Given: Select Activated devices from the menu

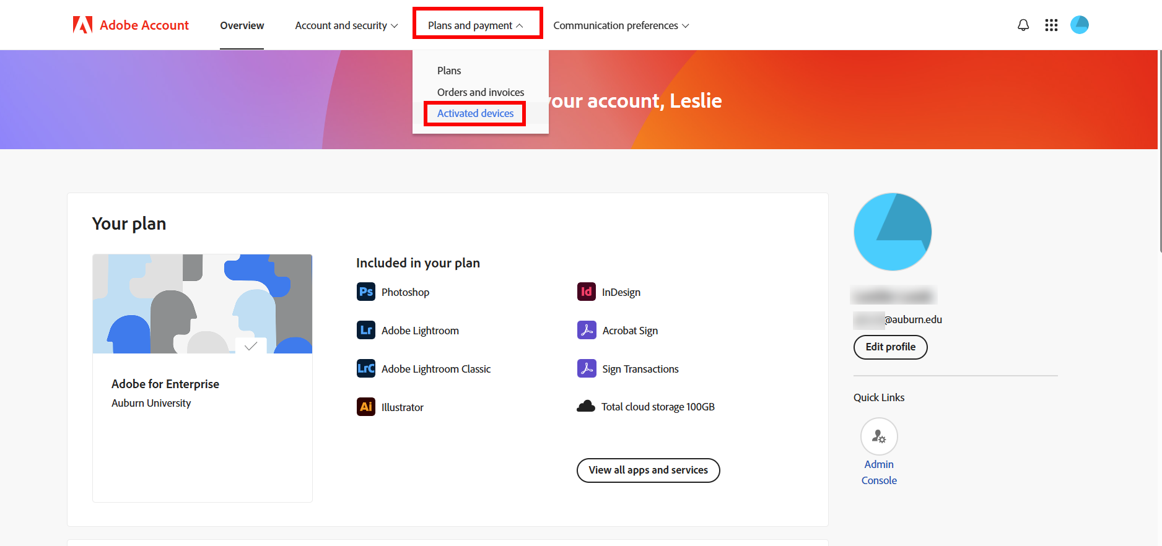Looking at the screenshot, I should pos(474,113).
